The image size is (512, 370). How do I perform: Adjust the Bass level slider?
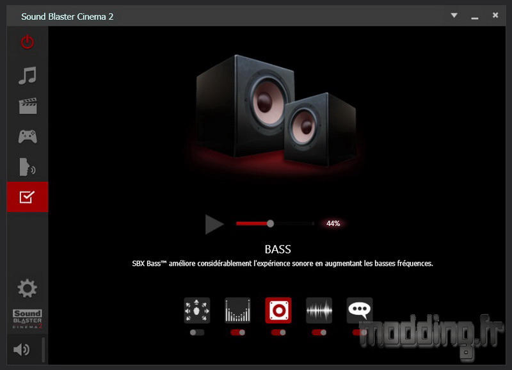click(275, 223)
